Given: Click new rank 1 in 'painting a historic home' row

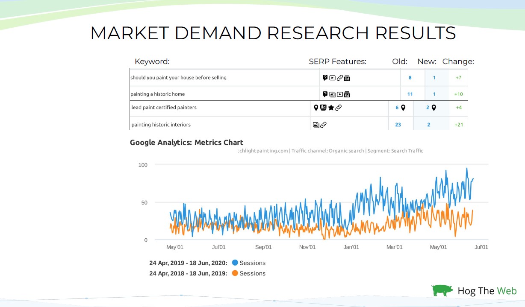Looking at the screenshot, I should coord(434,94).
